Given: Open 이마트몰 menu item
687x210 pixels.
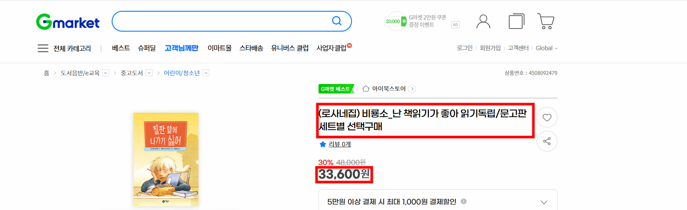Looking at the screenshot, I should click(219, 48).
